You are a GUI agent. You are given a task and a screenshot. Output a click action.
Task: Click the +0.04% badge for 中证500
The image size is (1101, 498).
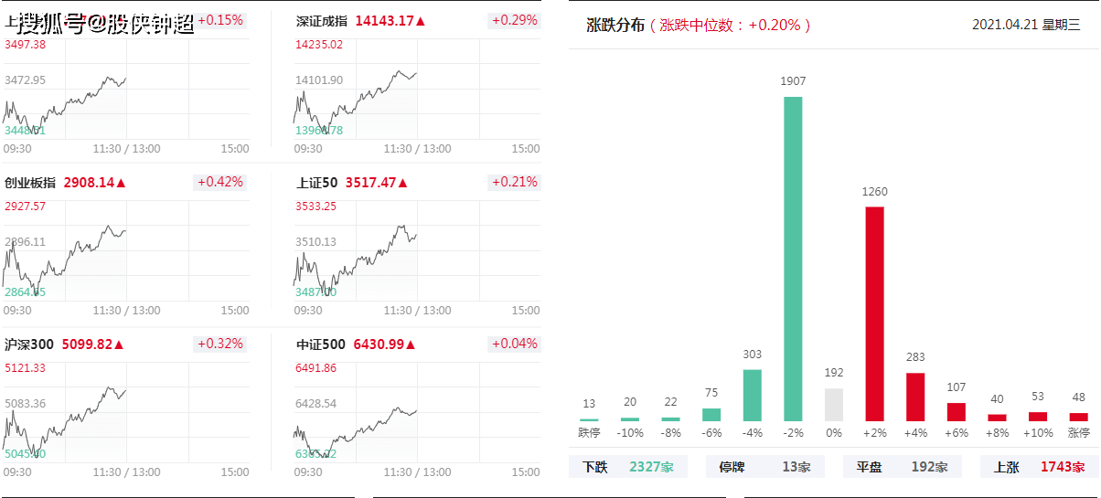[x=514, y=344]
